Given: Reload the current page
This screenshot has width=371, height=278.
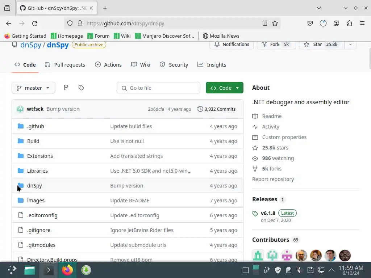Looking at the screenshot, I should [x=35, y=24].
